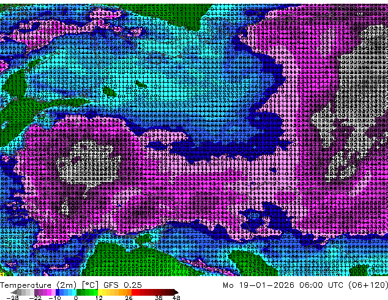Click the '26' legend label

coord(129,298)
